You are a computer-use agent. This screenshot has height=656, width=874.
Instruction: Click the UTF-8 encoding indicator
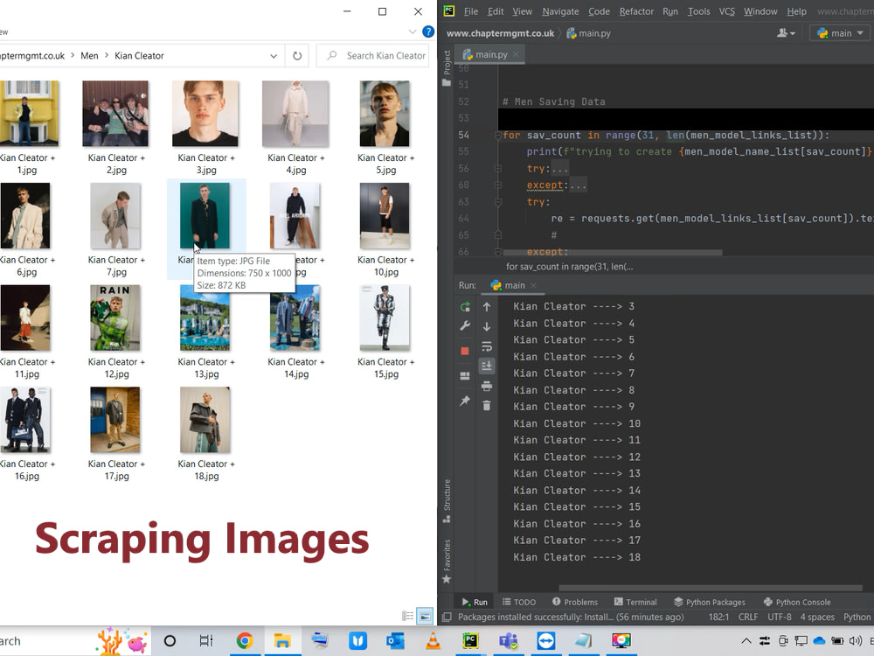pyautogui.click(x=780, y=617)
